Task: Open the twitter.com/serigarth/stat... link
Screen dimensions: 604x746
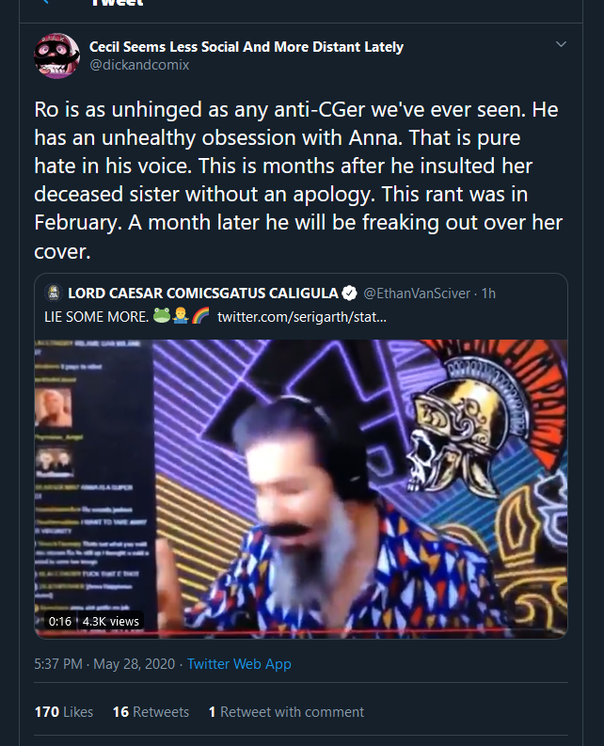Action: point(302,317)
